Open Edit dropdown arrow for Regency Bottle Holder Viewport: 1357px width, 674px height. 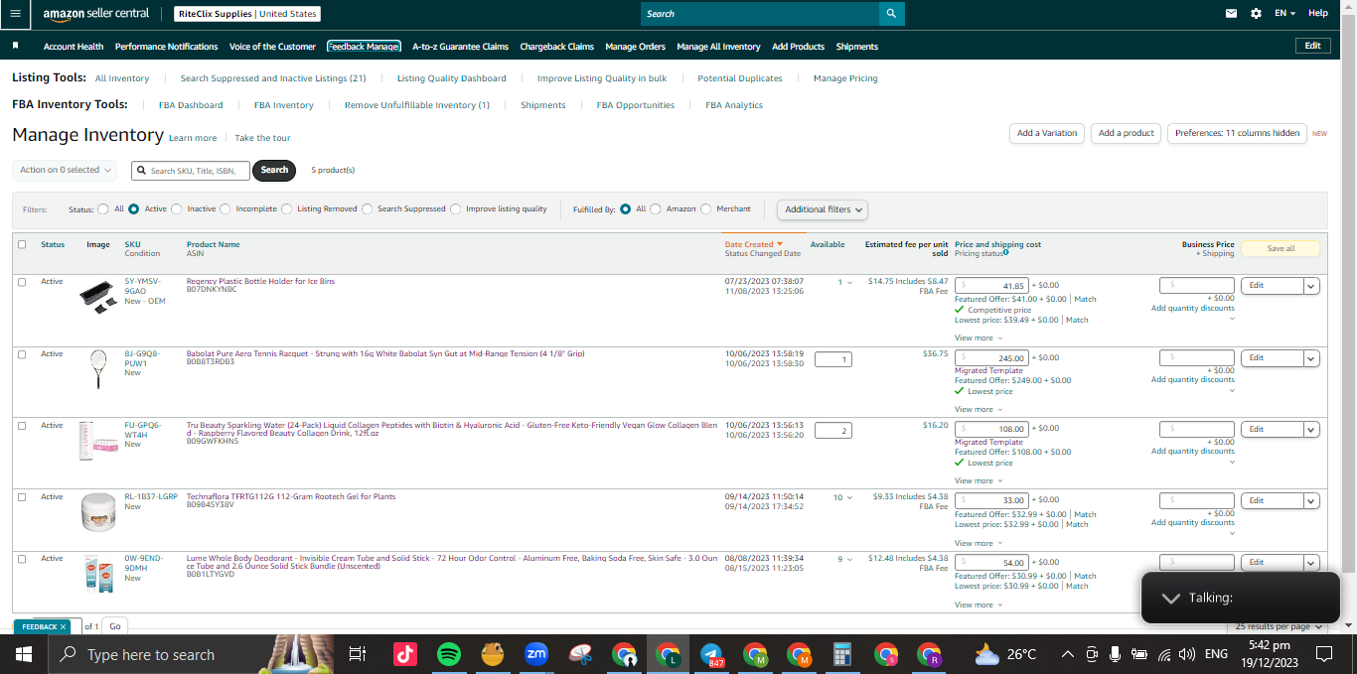point(1311,286)
